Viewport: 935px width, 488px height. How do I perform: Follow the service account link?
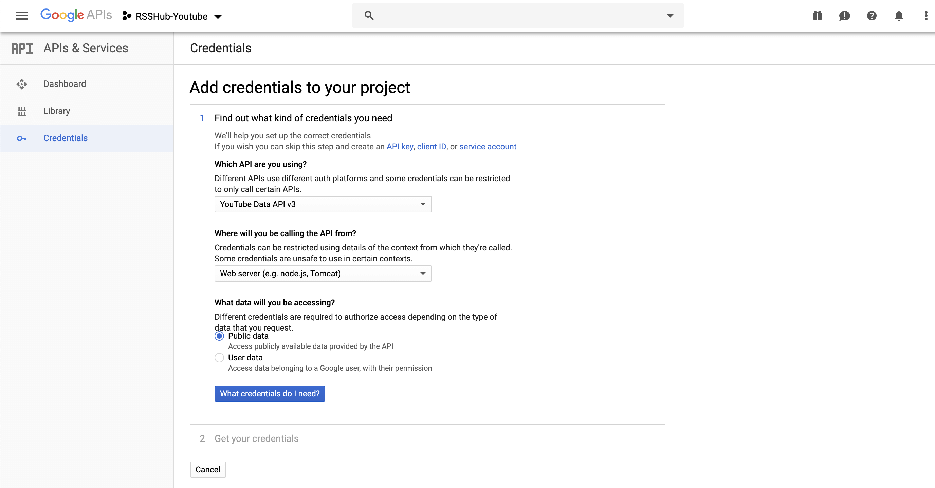tap(488, 147)
